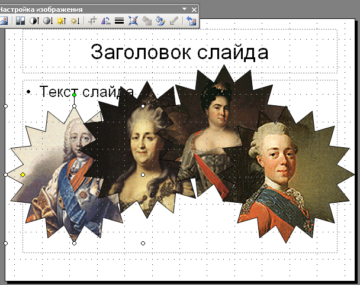Decrease contrast with the Less Contrast icon
The height and width of the screenshot is (285, 360).
[48, 21]
